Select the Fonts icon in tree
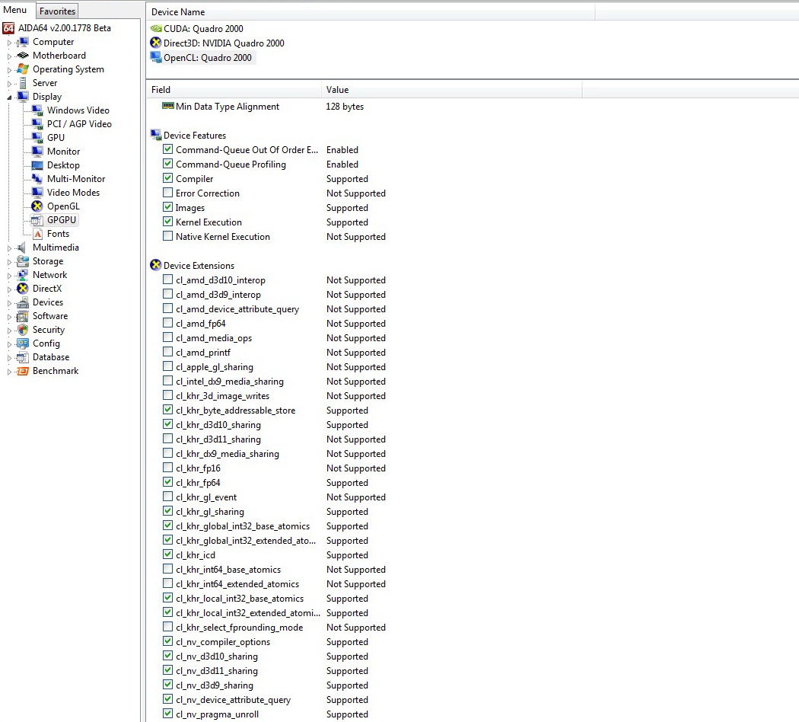The height and width of the screenshot is (722, 799). coord(38,234)
